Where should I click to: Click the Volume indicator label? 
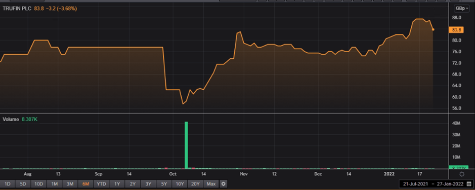(11, 119)
